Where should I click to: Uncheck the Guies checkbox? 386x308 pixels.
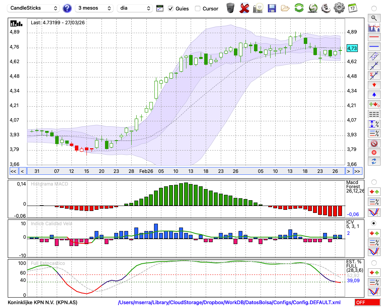[x=171, y=8]
